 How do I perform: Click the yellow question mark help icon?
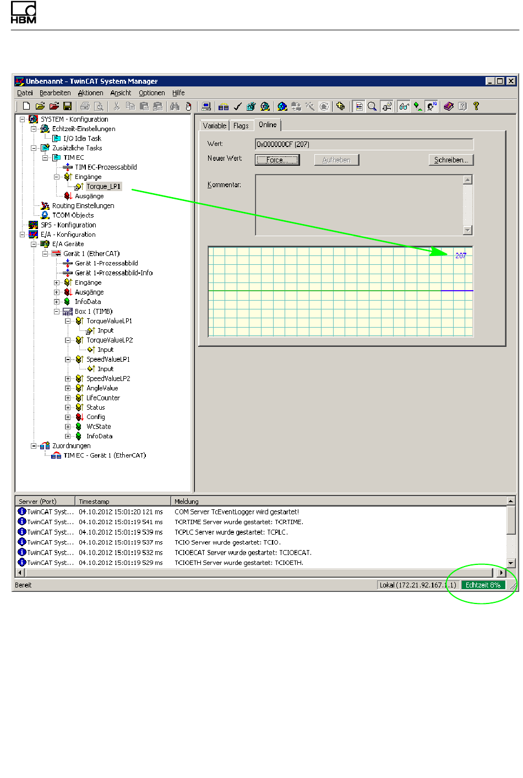pos(476,106)
